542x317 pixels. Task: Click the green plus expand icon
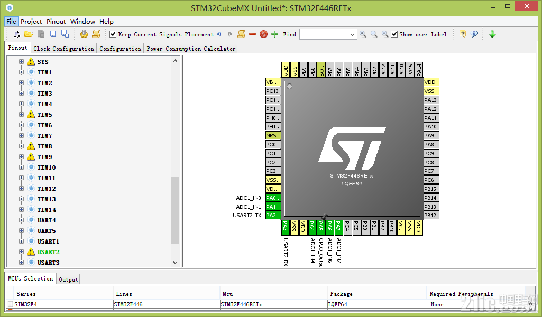275,34
